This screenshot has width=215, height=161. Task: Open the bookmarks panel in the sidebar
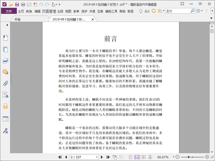pyautogui.click(x=6, y=38)
